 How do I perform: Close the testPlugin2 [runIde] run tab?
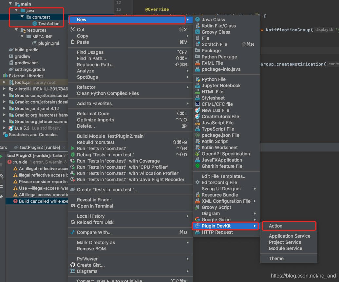tap(64, 148)
